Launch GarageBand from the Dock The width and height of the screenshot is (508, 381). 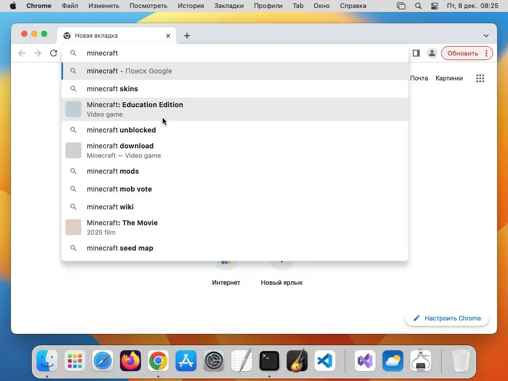coord(297,361)
